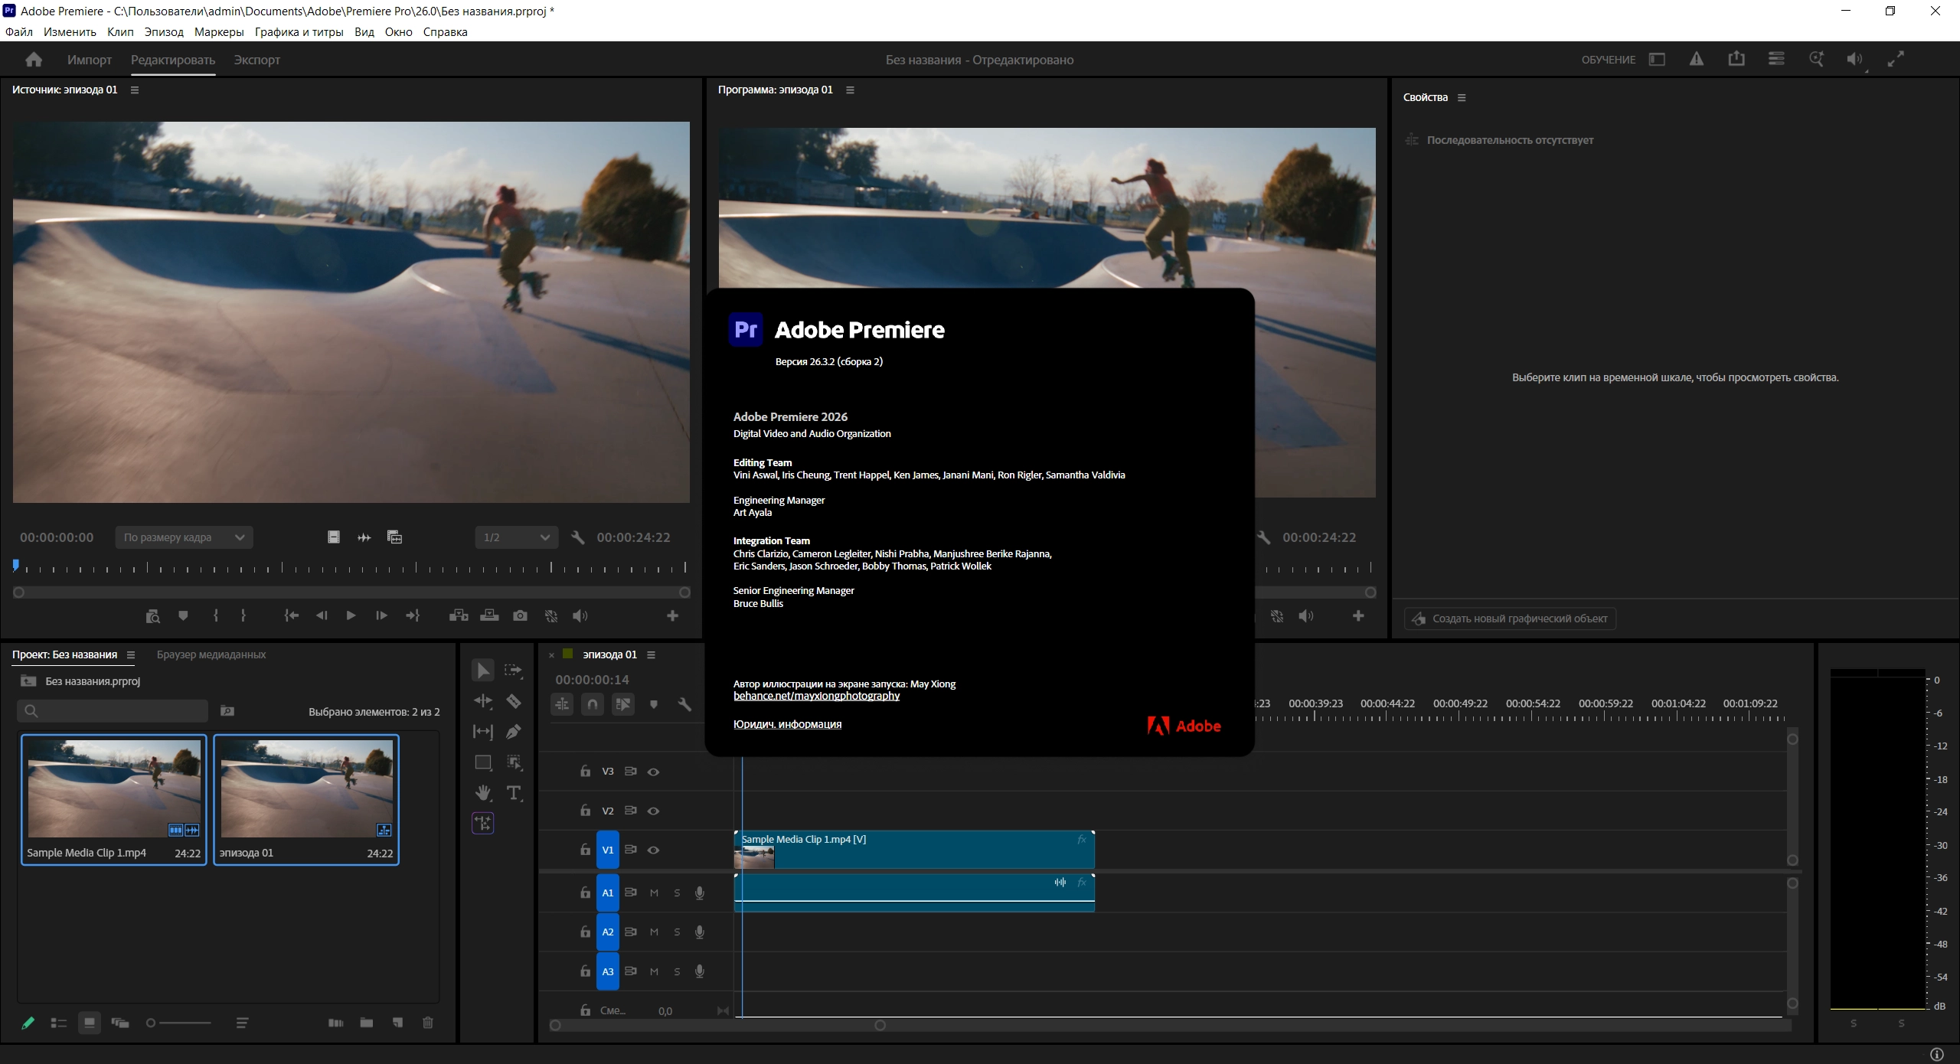Click trash icon in Project panel
1960x1064 pixels.
[428, 1023]
